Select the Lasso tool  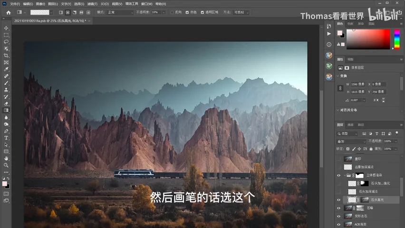[x=6, y=42]
